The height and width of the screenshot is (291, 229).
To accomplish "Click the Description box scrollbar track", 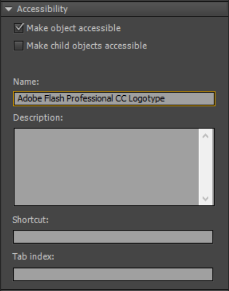I will point(206,167).
